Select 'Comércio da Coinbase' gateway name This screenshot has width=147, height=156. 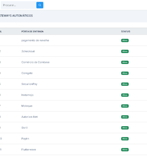(x=35, y=62)
